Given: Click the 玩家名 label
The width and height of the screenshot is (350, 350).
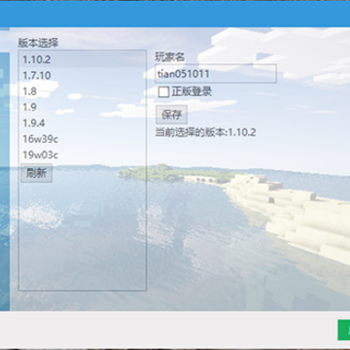Looking at the screenshot, I should pyautogui.click(x=170, y=57).
